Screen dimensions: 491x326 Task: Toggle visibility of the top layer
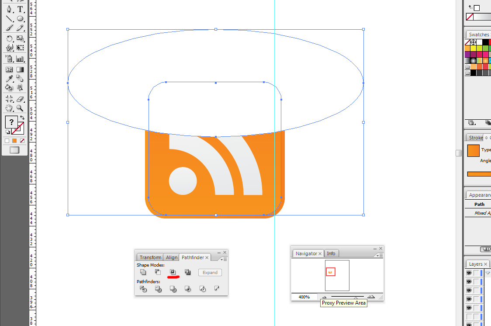coord(469,273)
